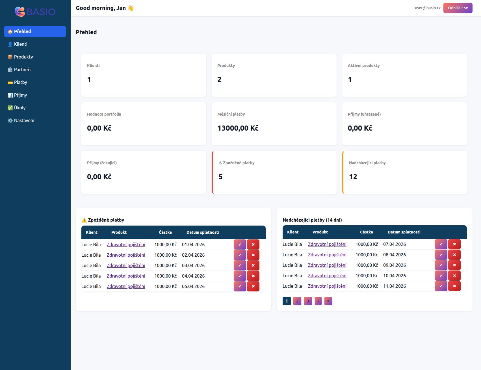Log out with the Odhlásit se button
481x370 pixels.
458,8
